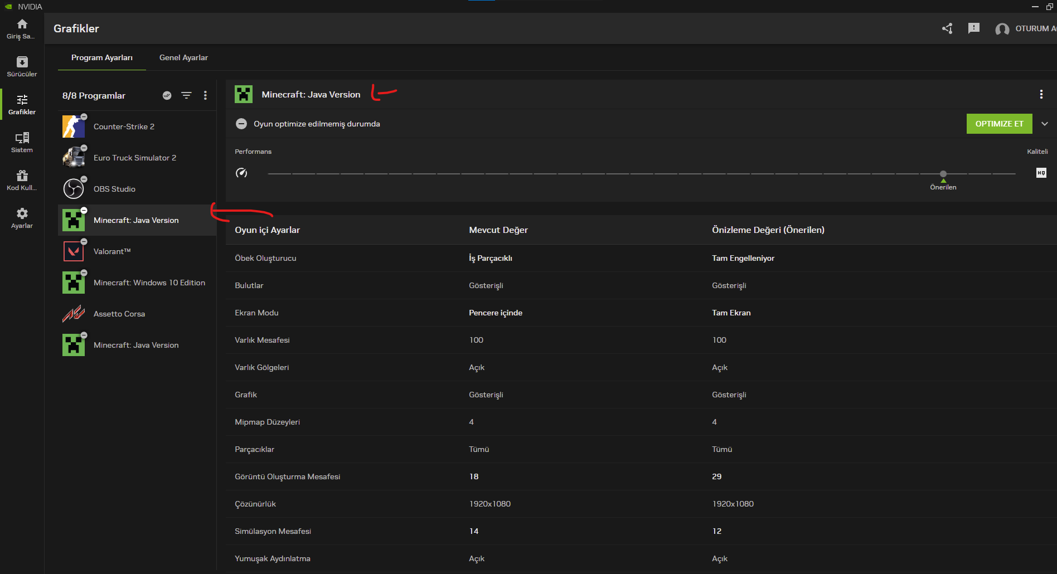1057x574 pixels.
Task: Click the Çözünürlük setting name
Action: click(255, 504)
